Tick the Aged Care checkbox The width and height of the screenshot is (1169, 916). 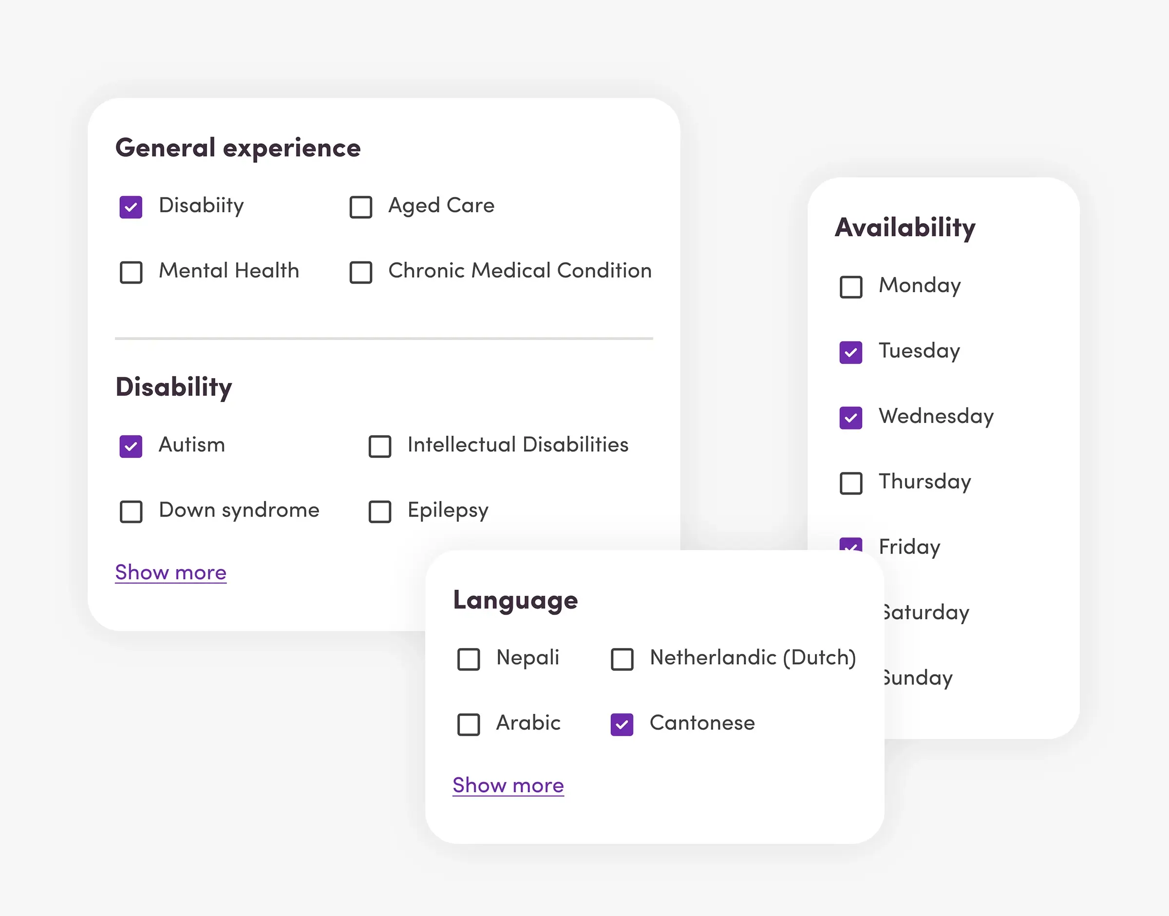pos(361,207)
